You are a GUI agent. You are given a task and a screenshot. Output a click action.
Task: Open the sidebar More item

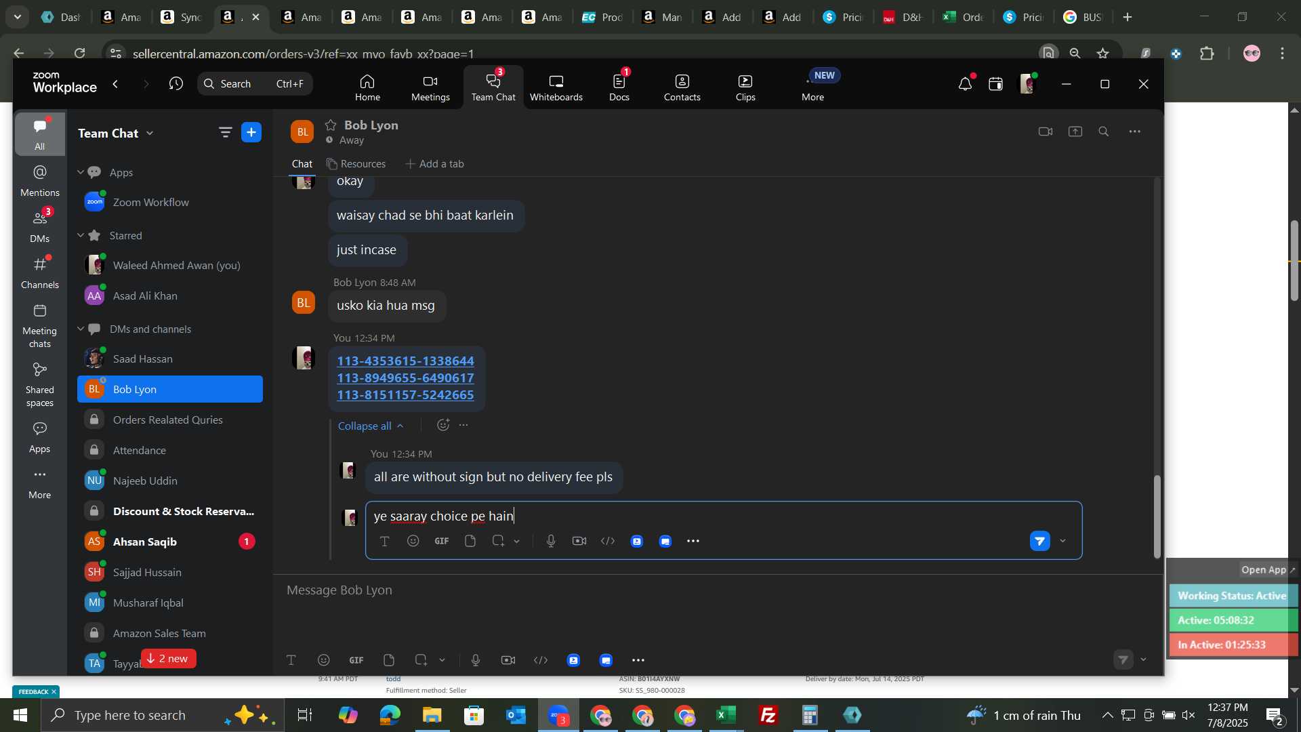pyautogui.click(x=40, y=484)
